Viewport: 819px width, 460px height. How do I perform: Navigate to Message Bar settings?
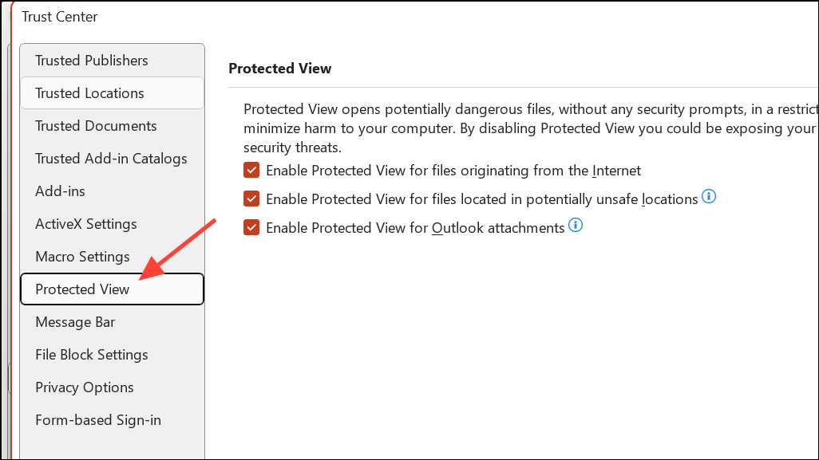pyautogui.click(x=75, y=322)
